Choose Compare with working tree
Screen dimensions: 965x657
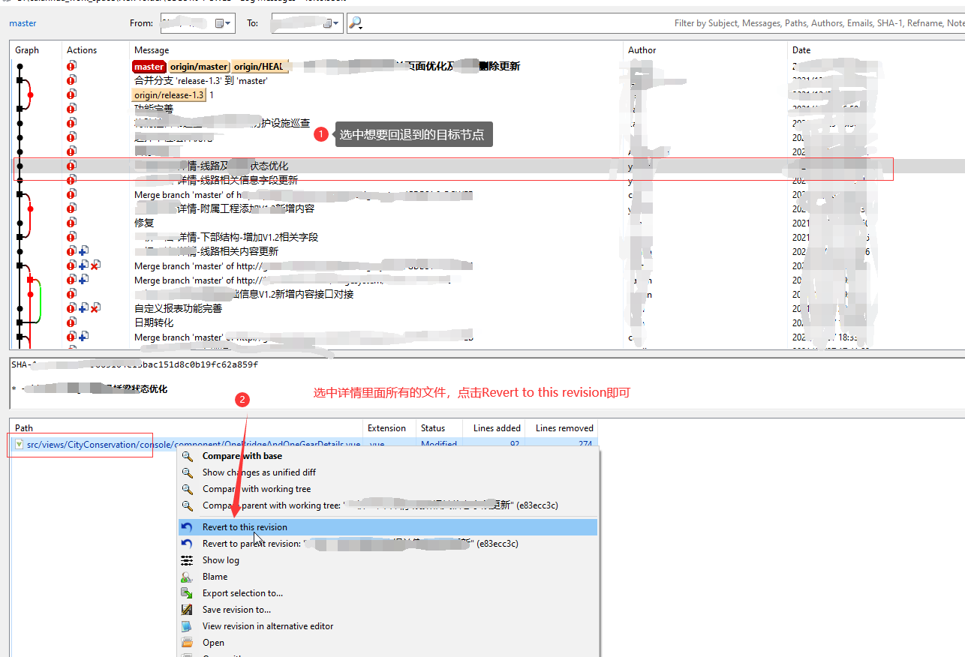pyautogui.click(x=257, y=489)
